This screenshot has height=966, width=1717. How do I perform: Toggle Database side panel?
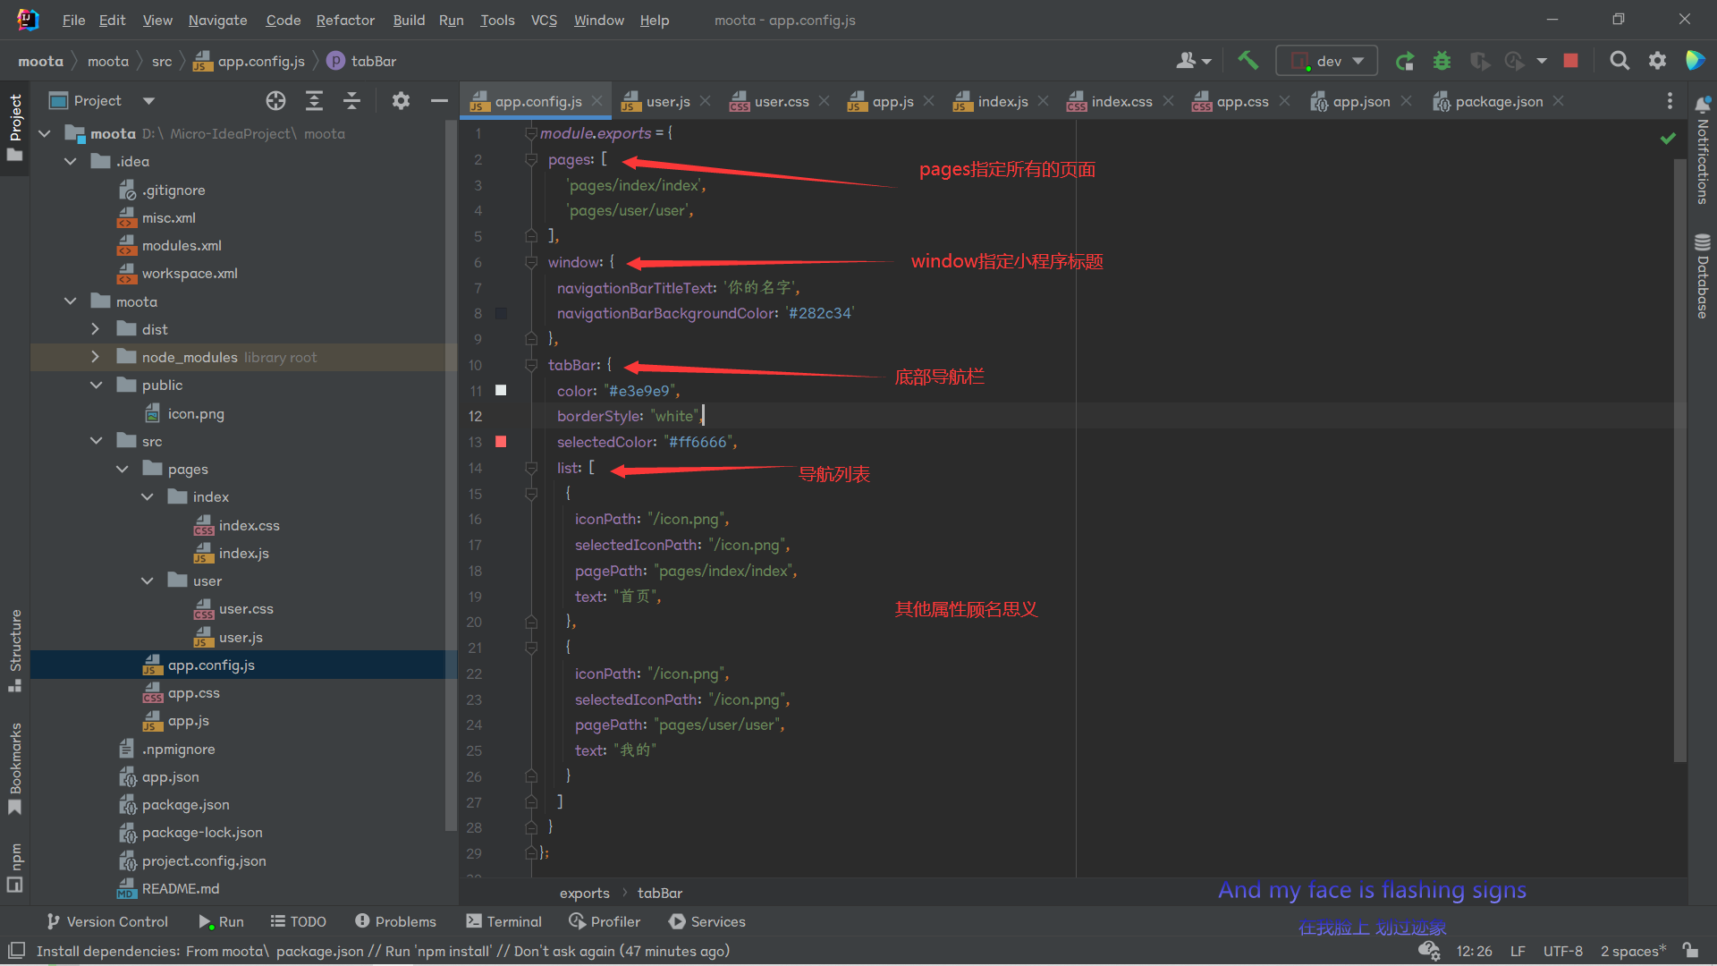pyautogui.click(x=1702, y=277)
